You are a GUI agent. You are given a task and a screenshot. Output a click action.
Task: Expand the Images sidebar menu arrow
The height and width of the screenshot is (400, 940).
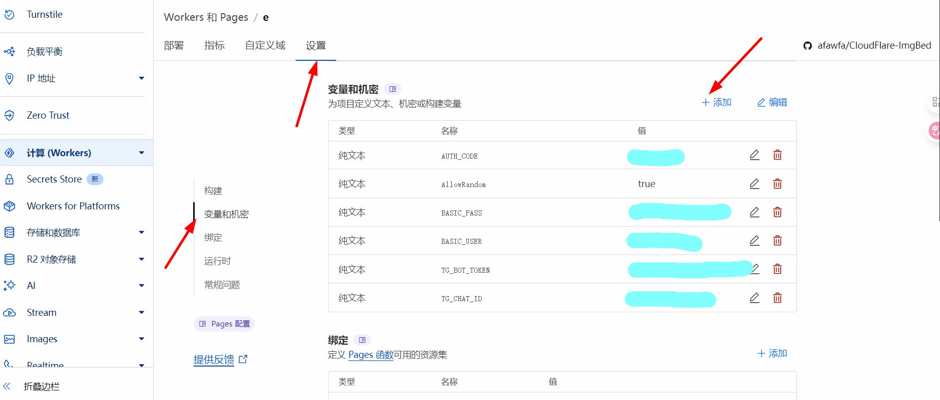tap(141, 339)
